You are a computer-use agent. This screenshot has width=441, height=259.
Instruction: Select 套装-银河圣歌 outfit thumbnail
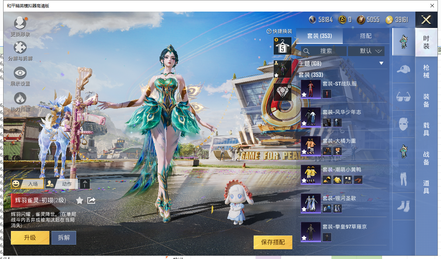pos(311,204)
